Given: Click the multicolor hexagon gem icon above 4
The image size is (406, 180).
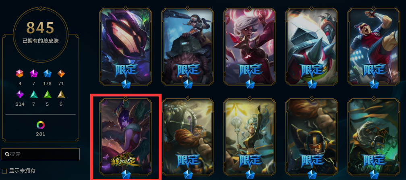Looking at the screenshot, I should coord(20,74).
